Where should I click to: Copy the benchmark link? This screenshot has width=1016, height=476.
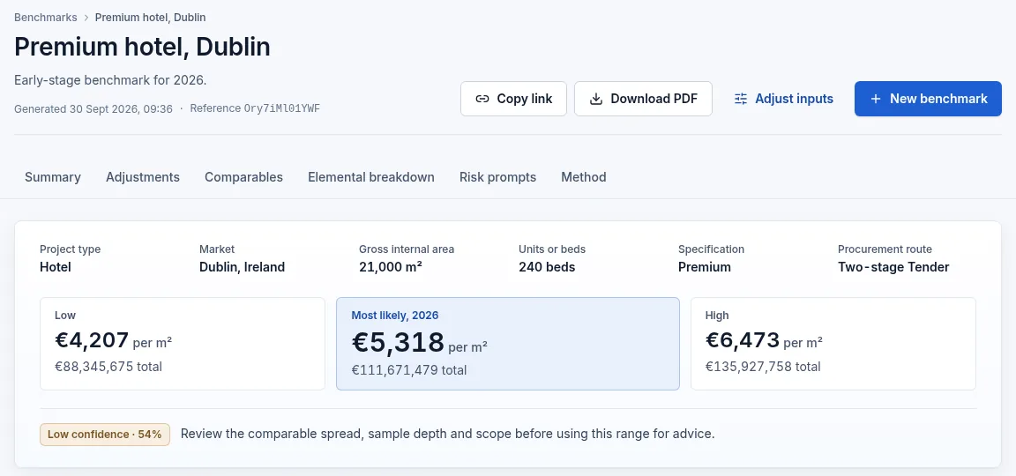(514, 99)
